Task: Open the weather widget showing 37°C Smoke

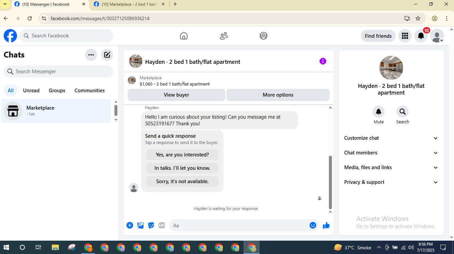Action: pos(353,248)
